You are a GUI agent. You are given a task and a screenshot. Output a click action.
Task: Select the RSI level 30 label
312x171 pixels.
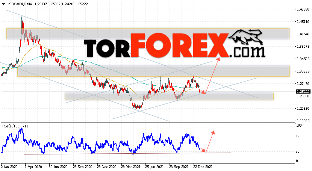298,151
